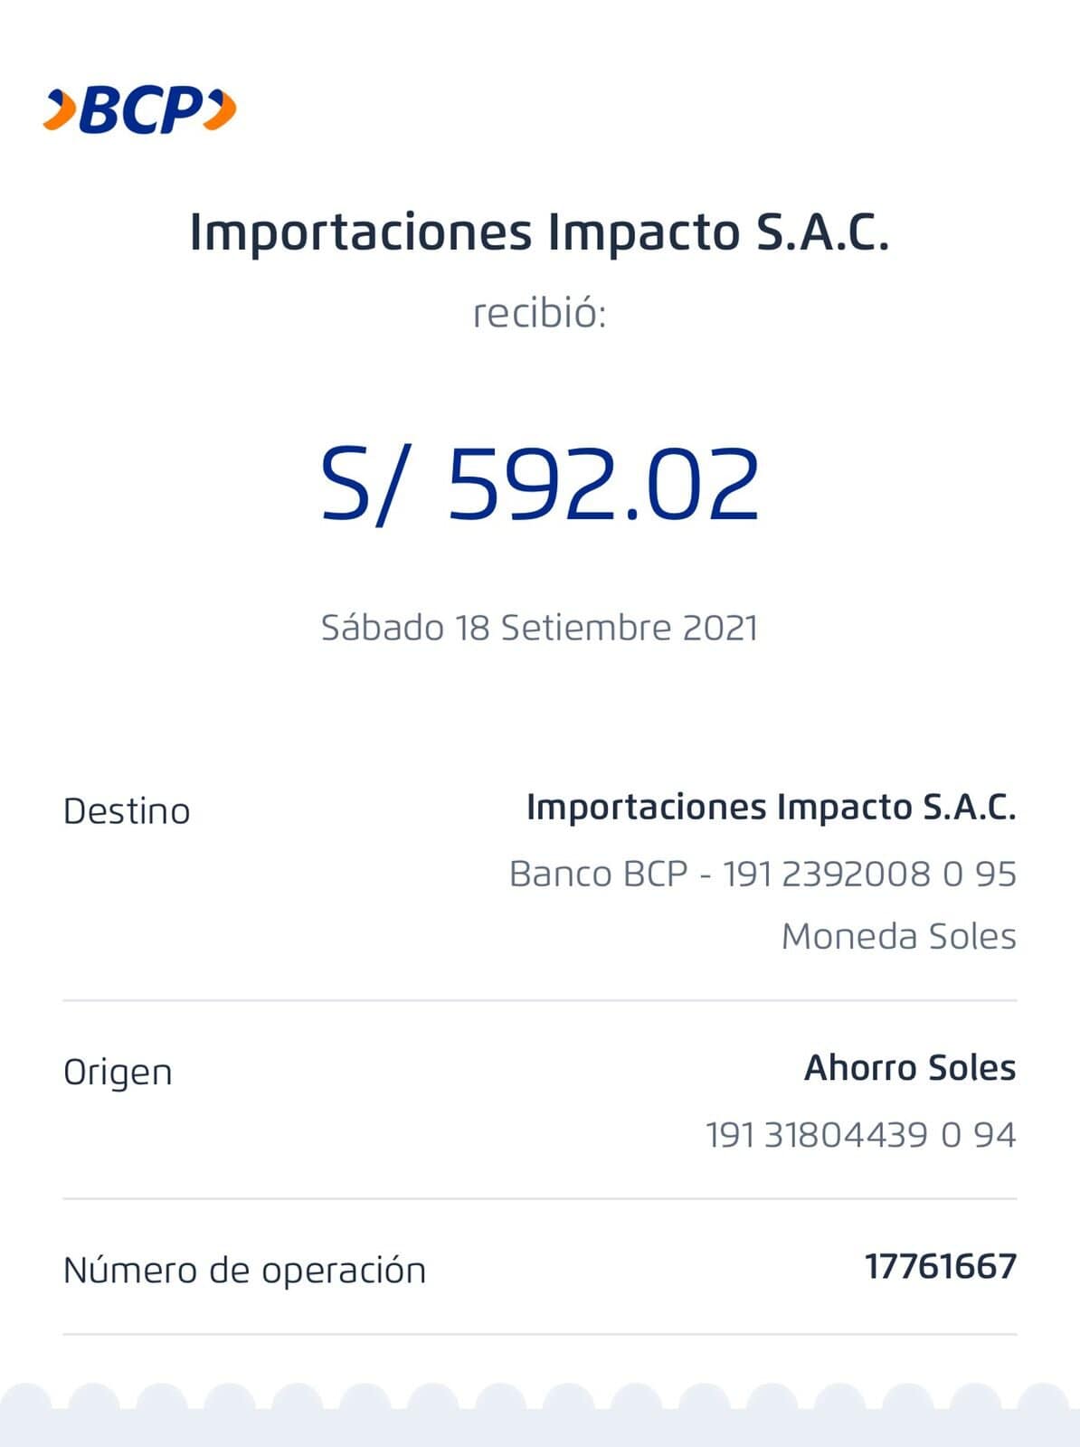Click the Moneda Soles currency text
Viewport: 1080px width, 1447px height.
pos(898,936)
